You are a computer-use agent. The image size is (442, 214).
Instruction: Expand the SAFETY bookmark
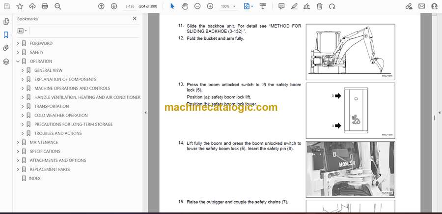[18, 52]
